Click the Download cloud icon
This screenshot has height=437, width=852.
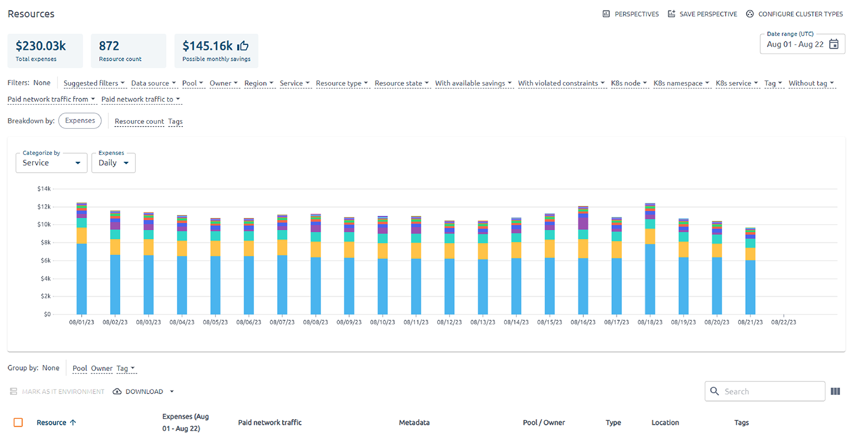(x=117, y=391)
